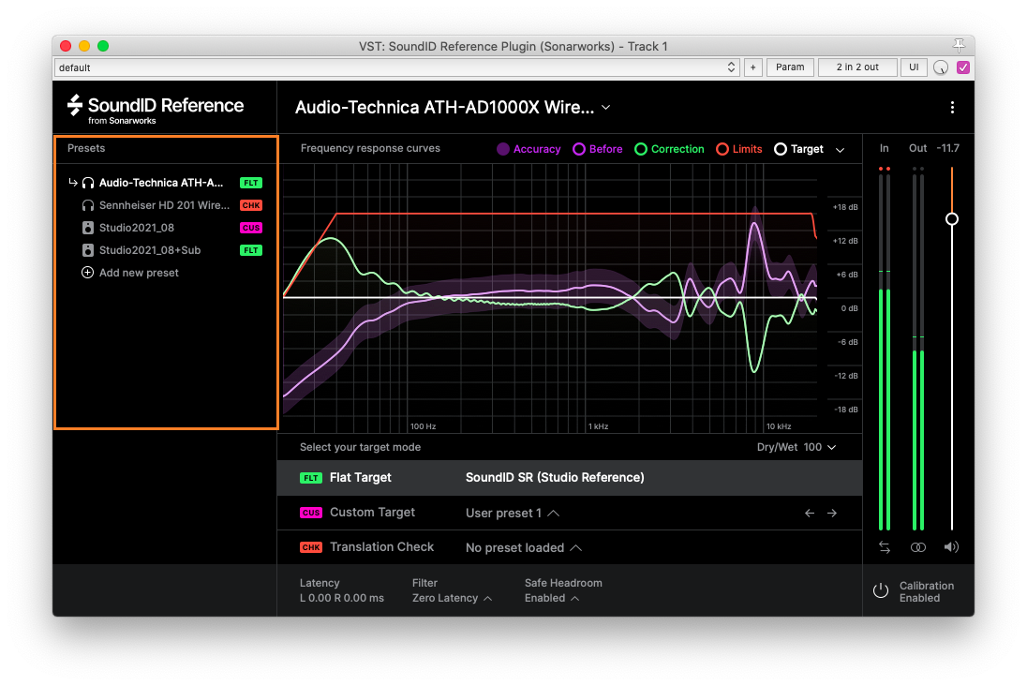Click the CHK badge on Sennheiser preset
Screen dimensions: 1027x686
(251, 205)
